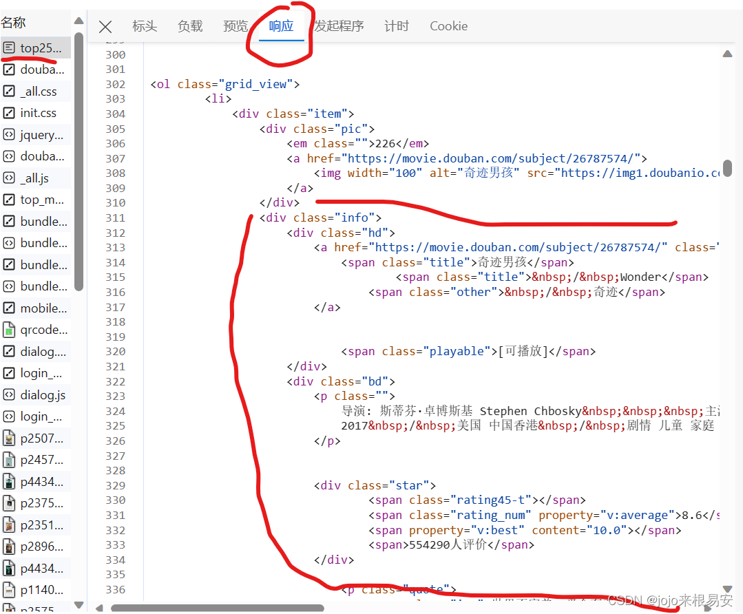Click the script icon beside dialog.js
The image size is (743, 614).
pyautogui.click(x=9, y=395)
